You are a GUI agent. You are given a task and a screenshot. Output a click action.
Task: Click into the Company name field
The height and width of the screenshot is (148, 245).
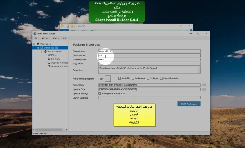click(149, 60)
